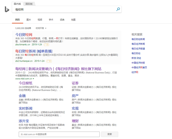
Task: Select the 国内版 tab
Action: coord(17,4)
